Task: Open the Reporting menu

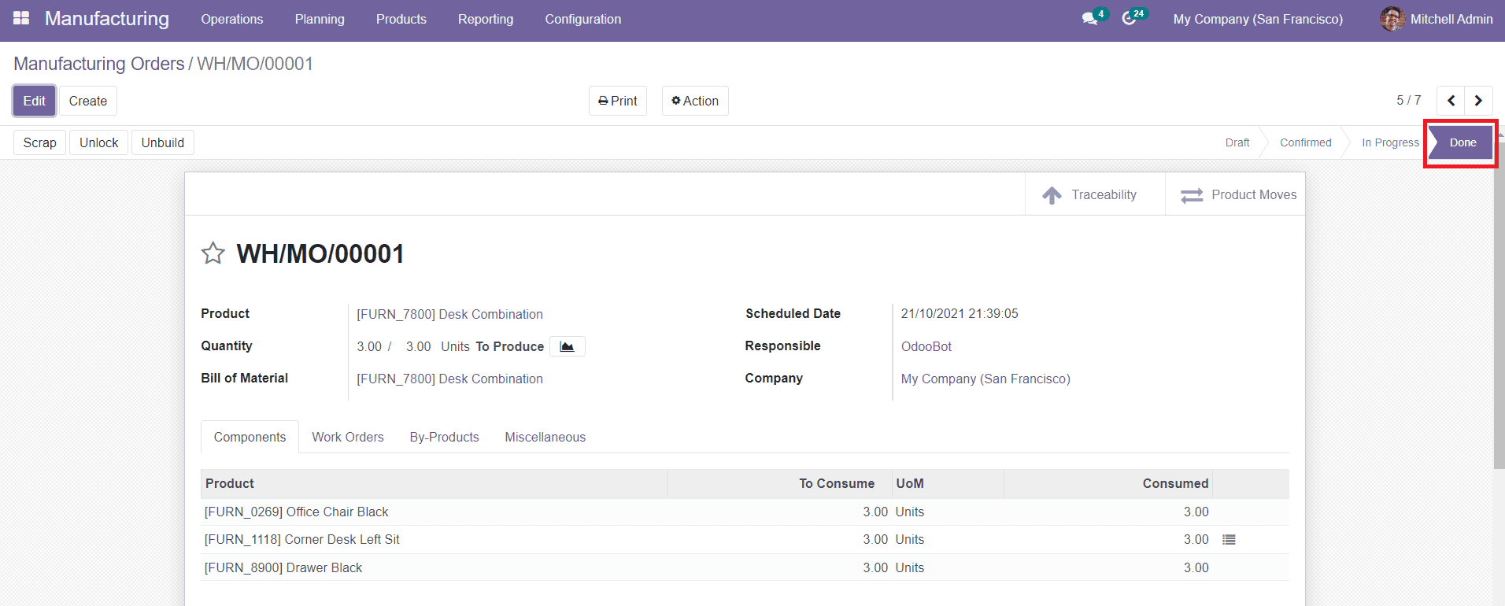Action: pos(486,19)
